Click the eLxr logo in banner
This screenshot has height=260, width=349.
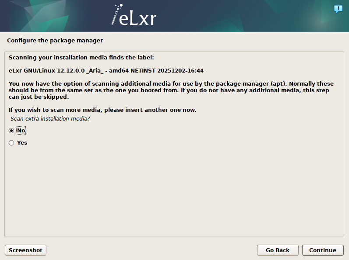[x=134, y=16]
